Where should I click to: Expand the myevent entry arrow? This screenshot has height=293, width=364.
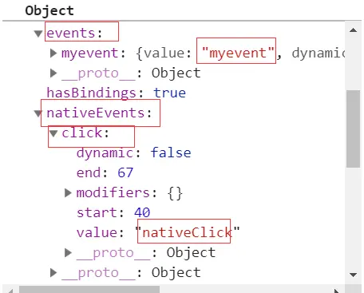pyautogui.click(x=53, y=53)
